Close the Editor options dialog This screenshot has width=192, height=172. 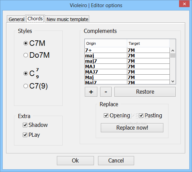click(184, 4)
